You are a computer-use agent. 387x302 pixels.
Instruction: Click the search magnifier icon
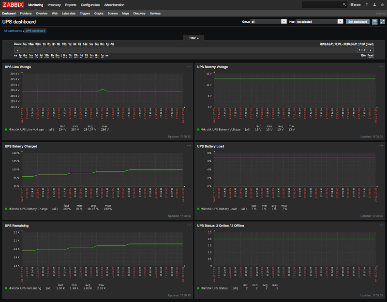[344, 5]
